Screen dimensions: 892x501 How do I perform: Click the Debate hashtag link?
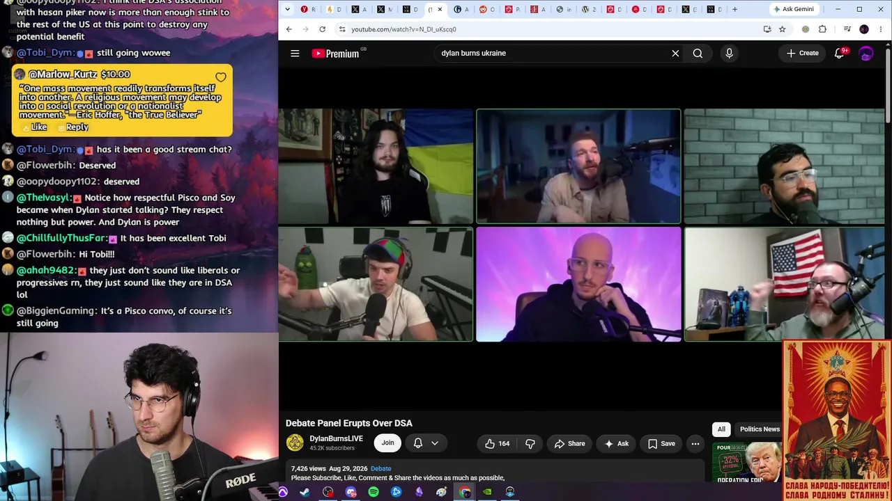381,468
